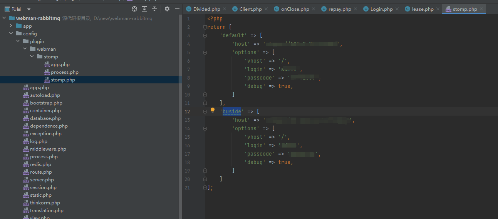Fold the 'options' block at line 14

tap(205, 129)
